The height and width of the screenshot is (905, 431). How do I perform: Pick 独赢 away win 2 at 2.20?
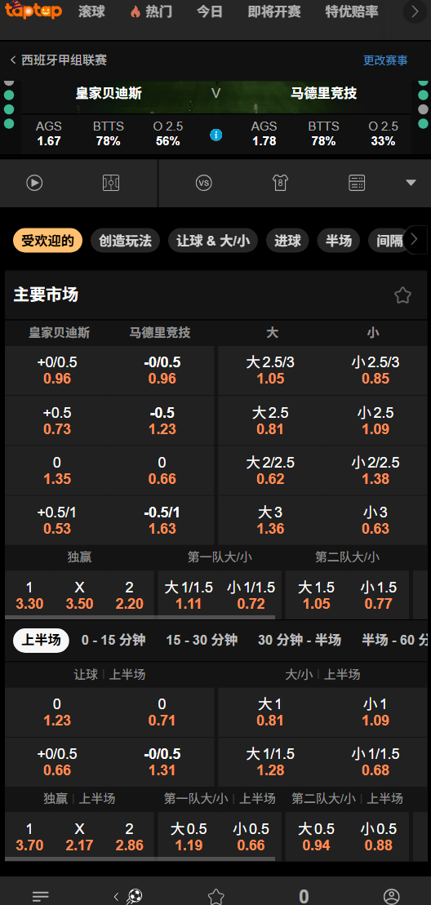tap(129, 596)
